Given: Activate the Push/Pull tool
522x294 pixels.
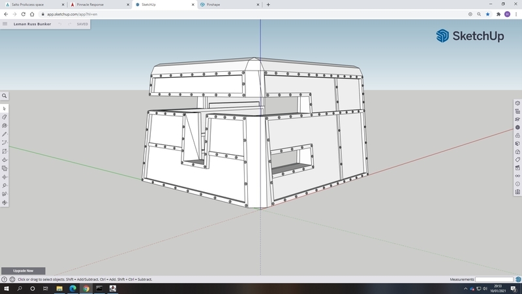Looking at the screenshot, I should (5, 160).
